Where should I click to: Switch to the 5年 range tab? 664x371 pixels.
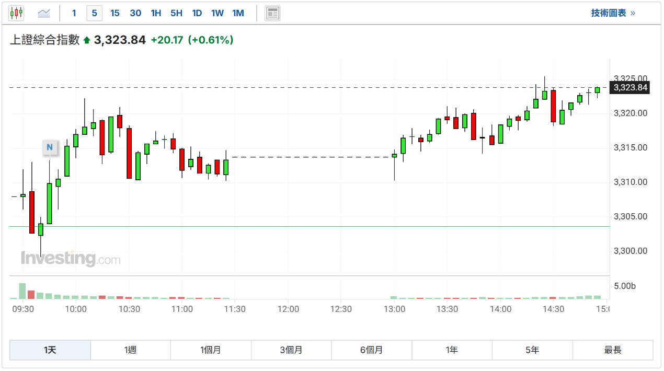point(532,350)
